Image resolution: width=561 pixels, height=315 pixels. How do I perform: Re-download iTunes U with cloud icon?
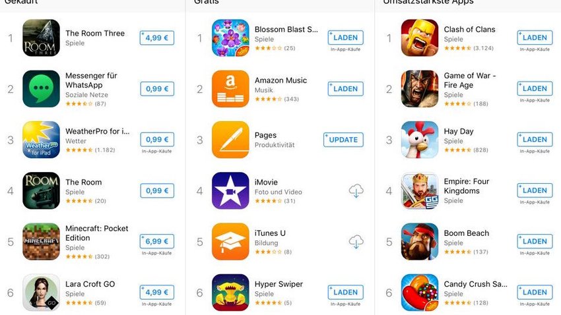tap(356, 242)
